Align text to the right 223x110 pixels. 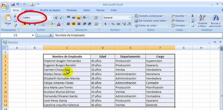[x=78, y=24]
